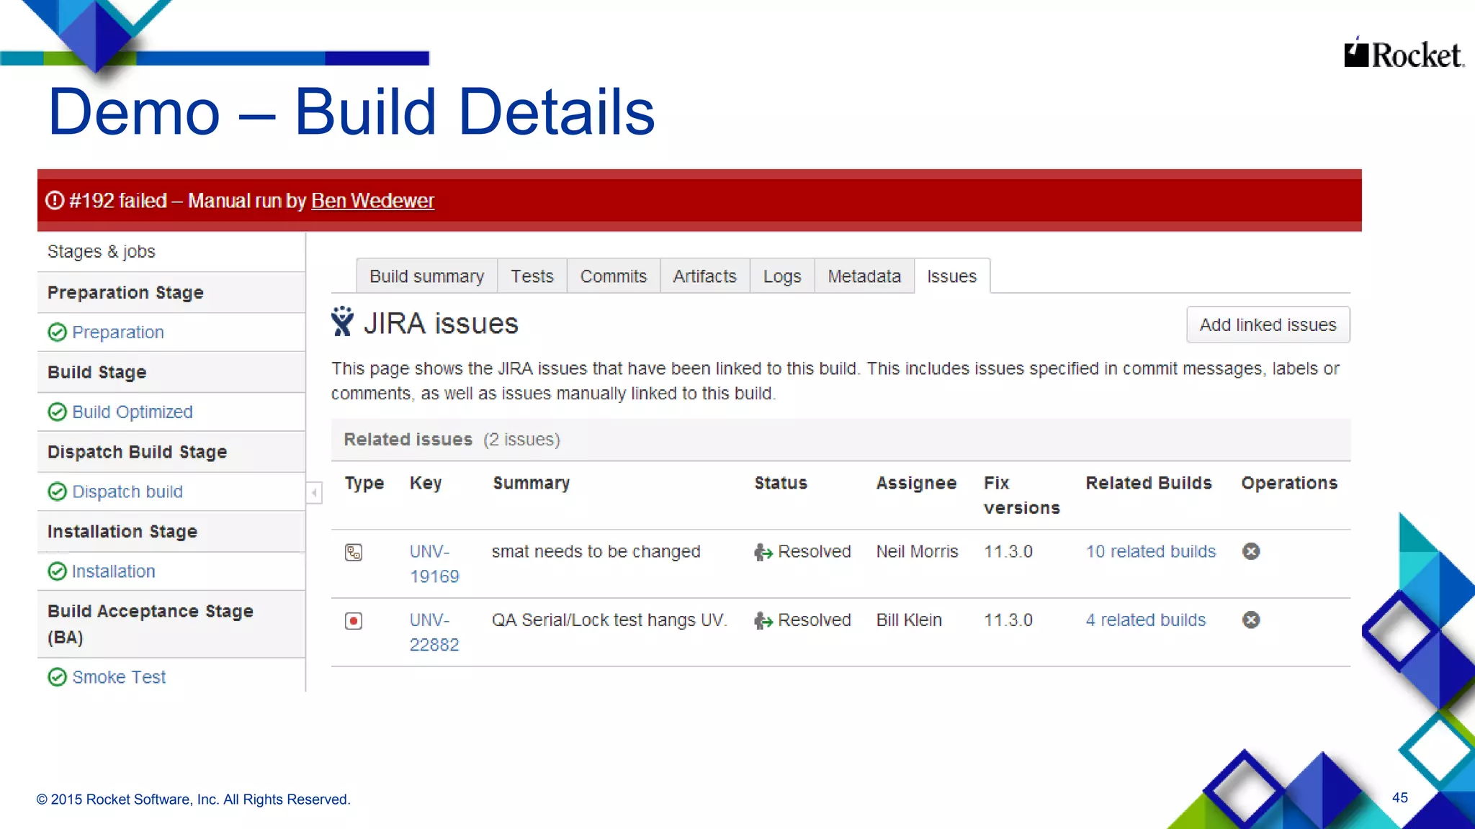Click the Assignee column header
The height and width of the screenshot is (829, 1475).
(x=916, y=484)
